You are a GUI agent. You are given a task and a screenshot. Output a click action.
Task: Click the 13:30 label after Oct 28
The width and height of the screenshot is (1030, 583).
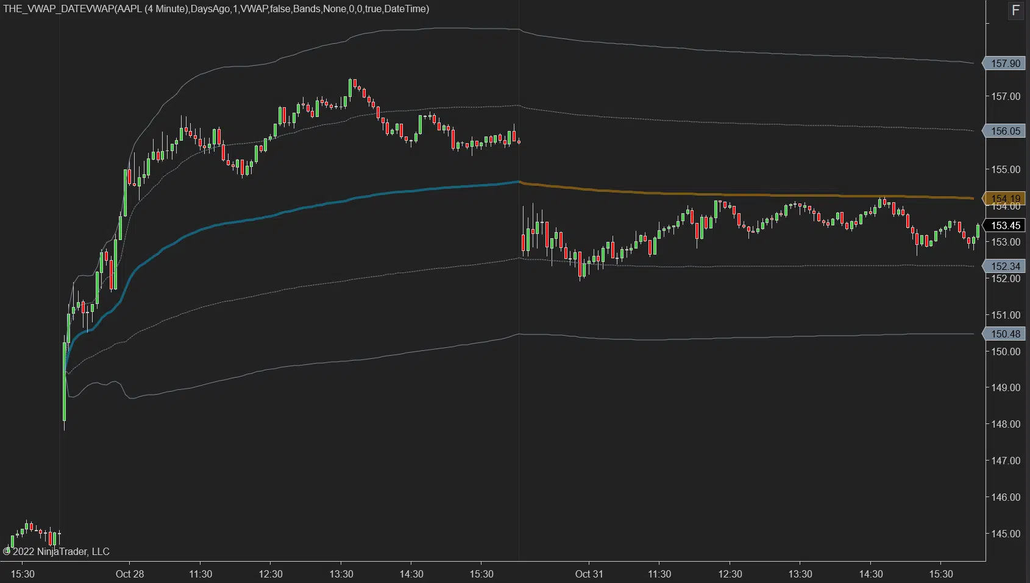[x=341, y=574]
